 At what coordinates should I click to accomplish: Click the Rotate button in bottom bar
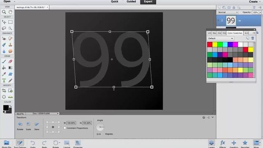coord(56,144)
